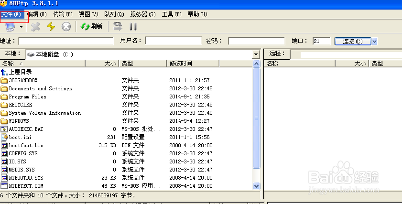Select the boot.ini file icon

4,137
